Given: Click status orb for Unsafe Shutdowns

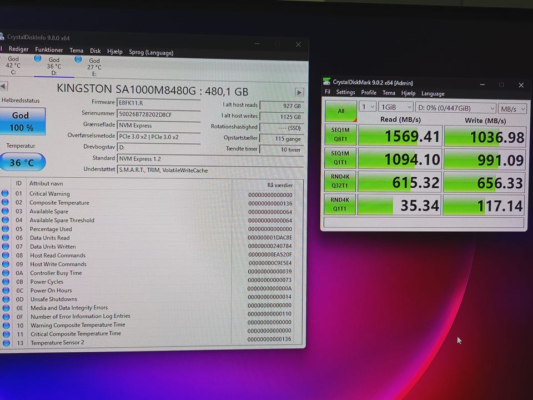Looking at the screenshot, I should click(x=6, y=299).
